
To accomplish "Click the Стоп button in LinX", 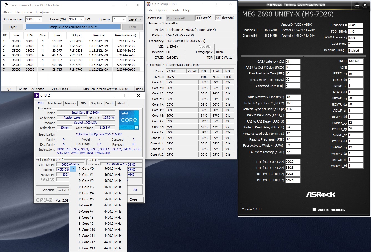I will tap(132, 27).
